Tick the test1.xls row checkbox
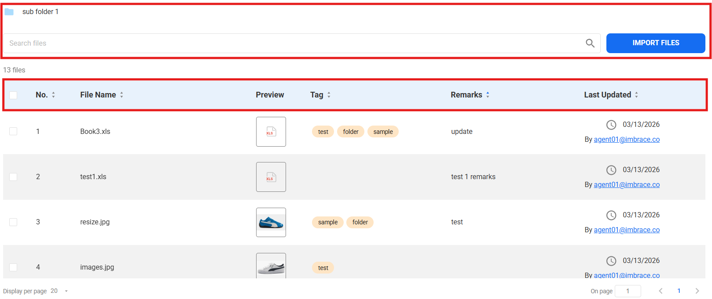 pyautogui.click(x=13, y=177)
